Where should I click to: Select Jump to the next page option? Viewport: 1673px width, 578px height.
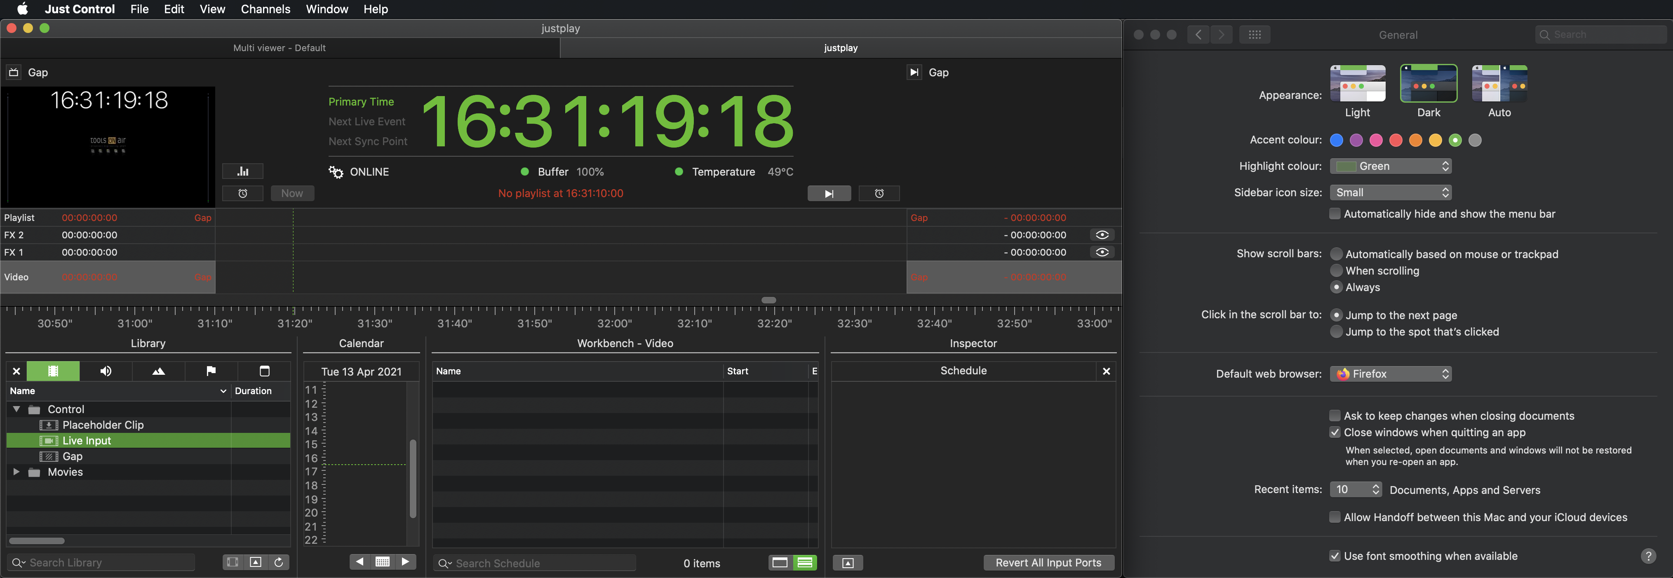point(1337,315)
